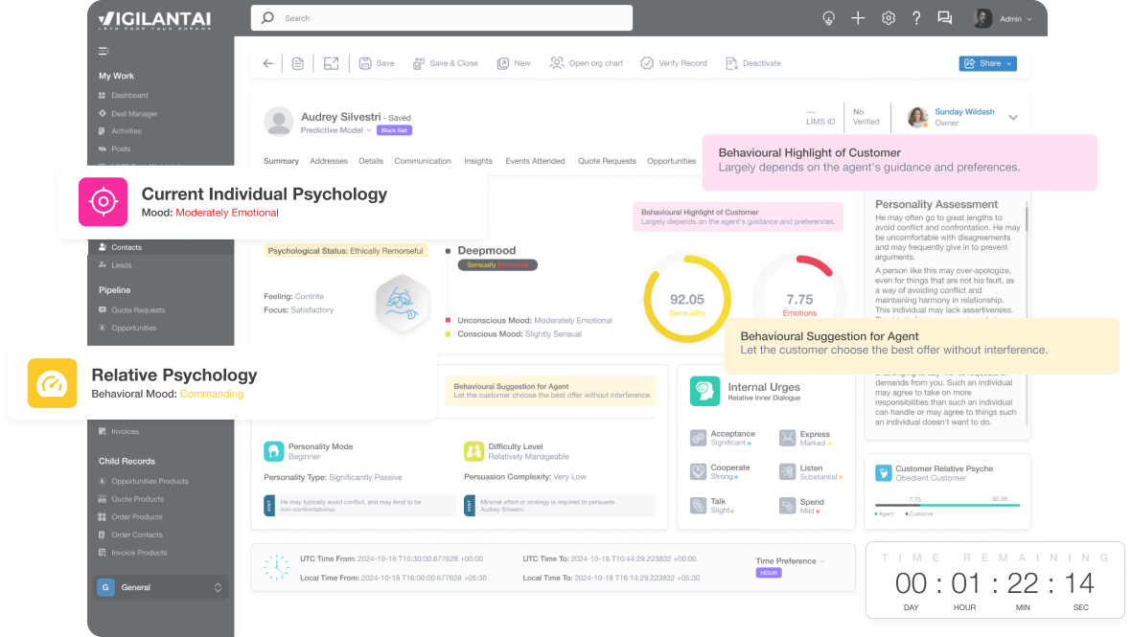
Task: Expand the General area switcher
Action: (160, 587)
